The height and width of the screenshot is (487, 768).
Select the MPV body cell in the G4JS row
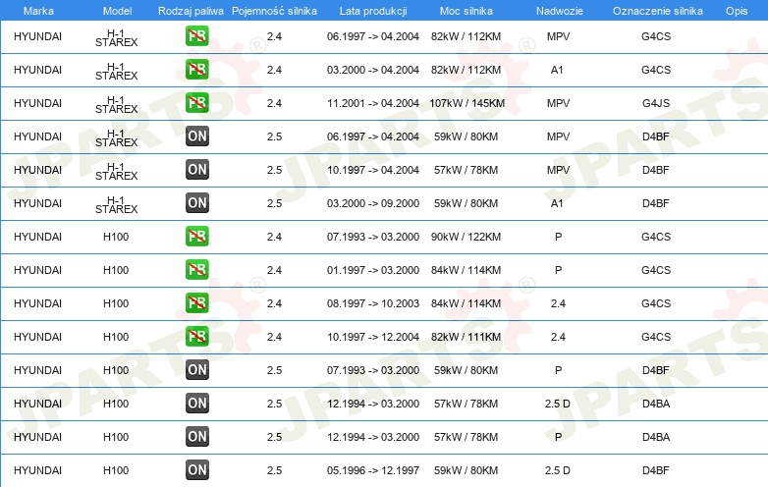click(x=559, y=103)
